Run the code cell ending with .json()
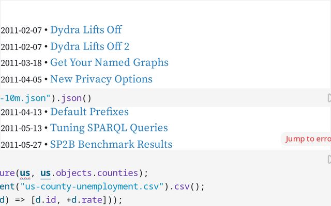Screen dimensions: 331x206 tap(329, 98)
